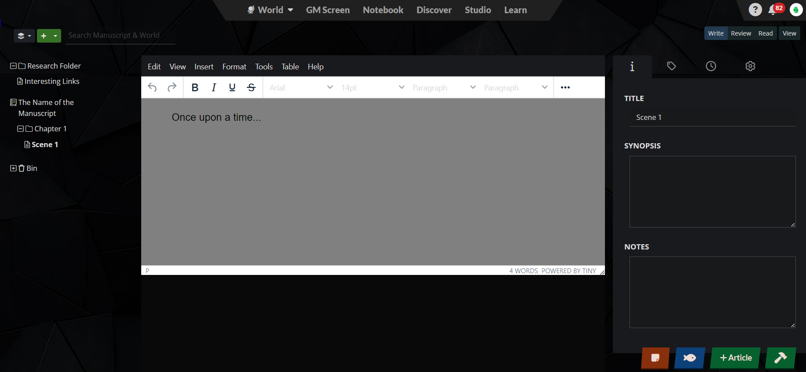The width and height of the screenshot is (806, 372).
Task: Open the Insert menu
Action: [204, 67]
